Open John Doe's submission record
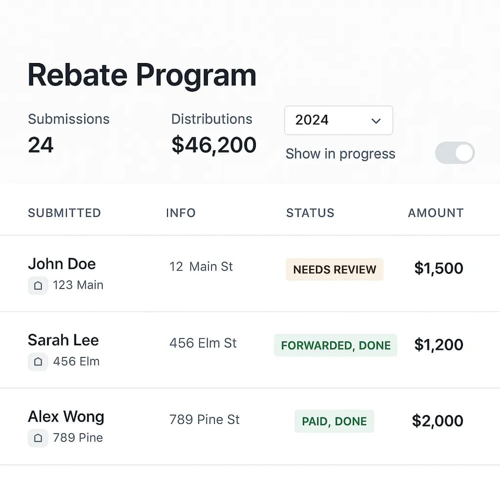 (61, 263)
